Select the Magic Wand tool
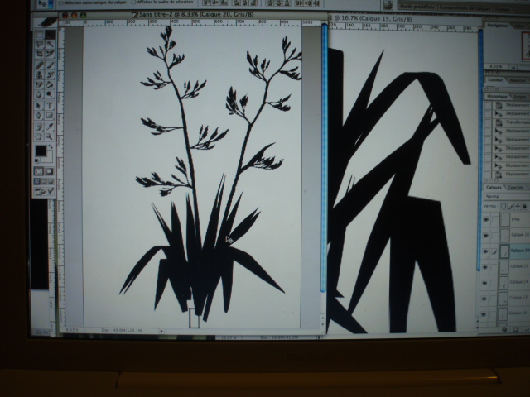The height and width of the screenshot is (397, 530). coord(50,44)
